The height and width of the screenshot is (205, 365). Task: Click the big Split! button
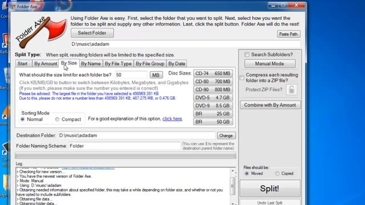(x=270, y=188)
